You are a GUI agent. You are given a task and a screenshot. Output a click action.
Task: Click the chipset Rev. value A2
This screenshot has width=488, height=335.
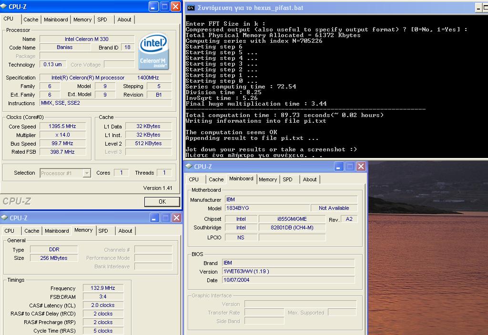tap(349, 219)
